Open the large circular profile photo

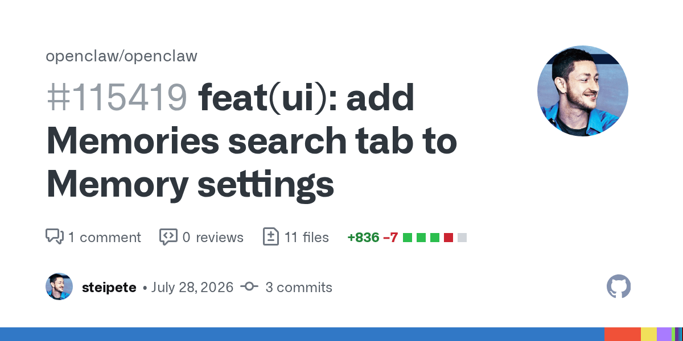tap(583, 91)
